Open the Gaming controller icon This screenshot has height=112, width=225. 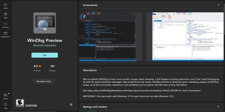coord(6,24)
